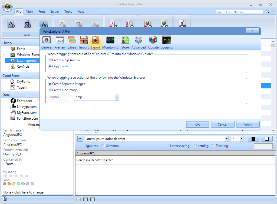
Task: Click the Add font with settings gear icon
Action: 27,24
